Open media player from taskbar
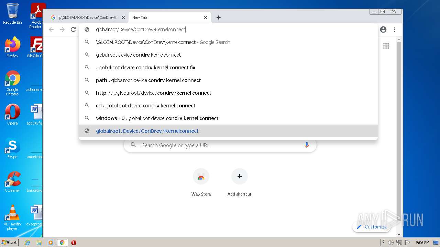Screen dimensions: 440x247 point(51,243)
